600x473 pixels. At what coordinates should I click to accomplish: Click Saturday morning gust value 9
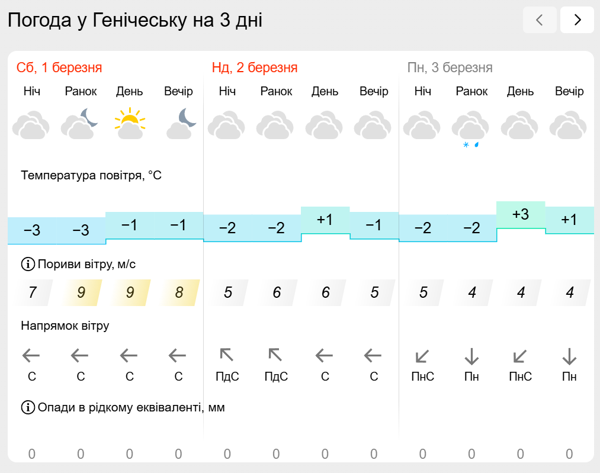pyautogui.click(x=81, y=292)
